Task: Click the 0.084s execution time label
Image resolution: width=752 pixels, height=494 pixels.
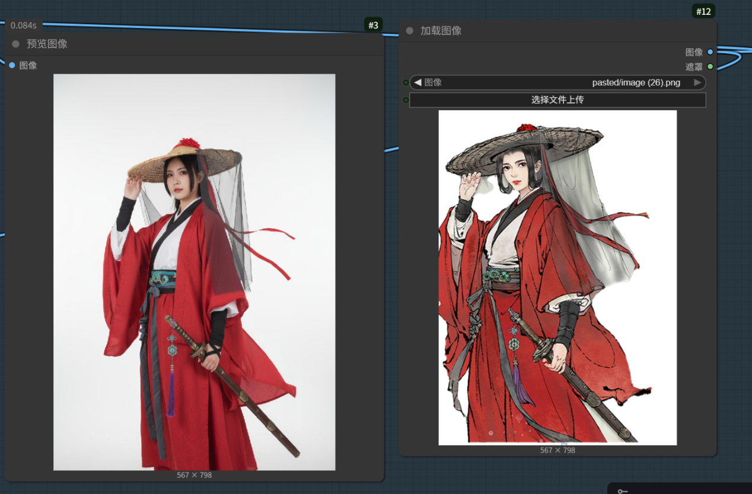Action: [24, 25]
